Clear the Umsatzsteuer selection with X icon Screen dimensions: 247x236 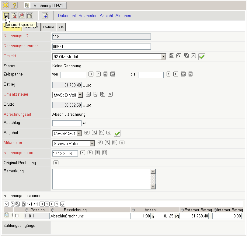click(x=110, y=94)
